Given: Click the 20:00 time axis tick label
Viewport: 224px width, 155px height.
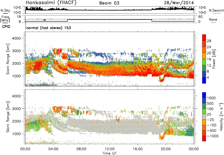Looking at the screenshot, I should [x=165, y=149].
